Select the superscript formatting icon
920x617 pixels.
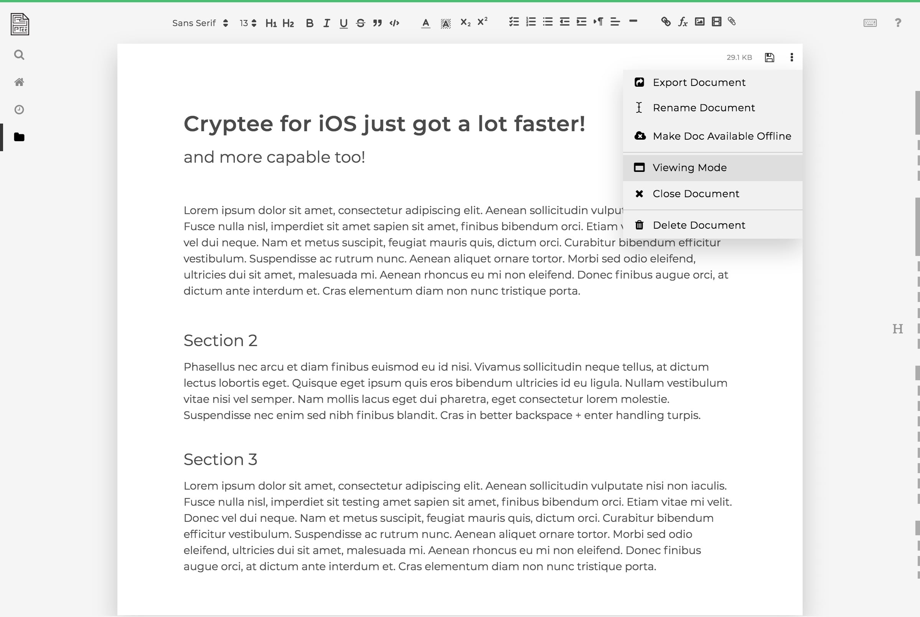[482, 22]
